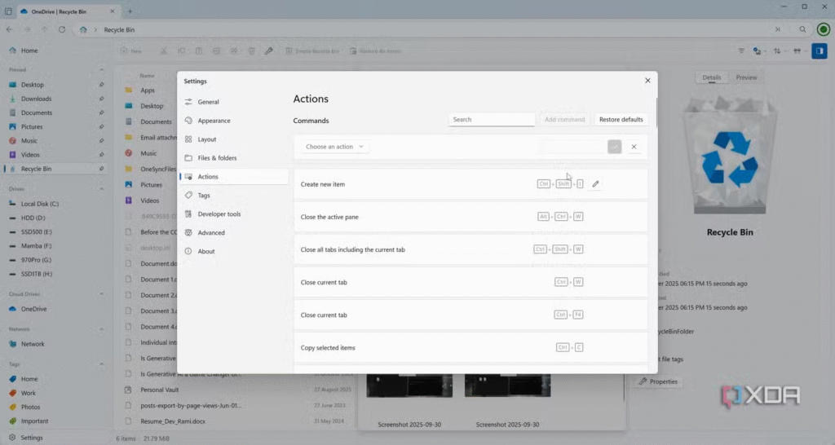Screen dimensions: 835x445
Task: Open the Choose an action dropdown
Action: pyautogui.click(x=335, y=147)
